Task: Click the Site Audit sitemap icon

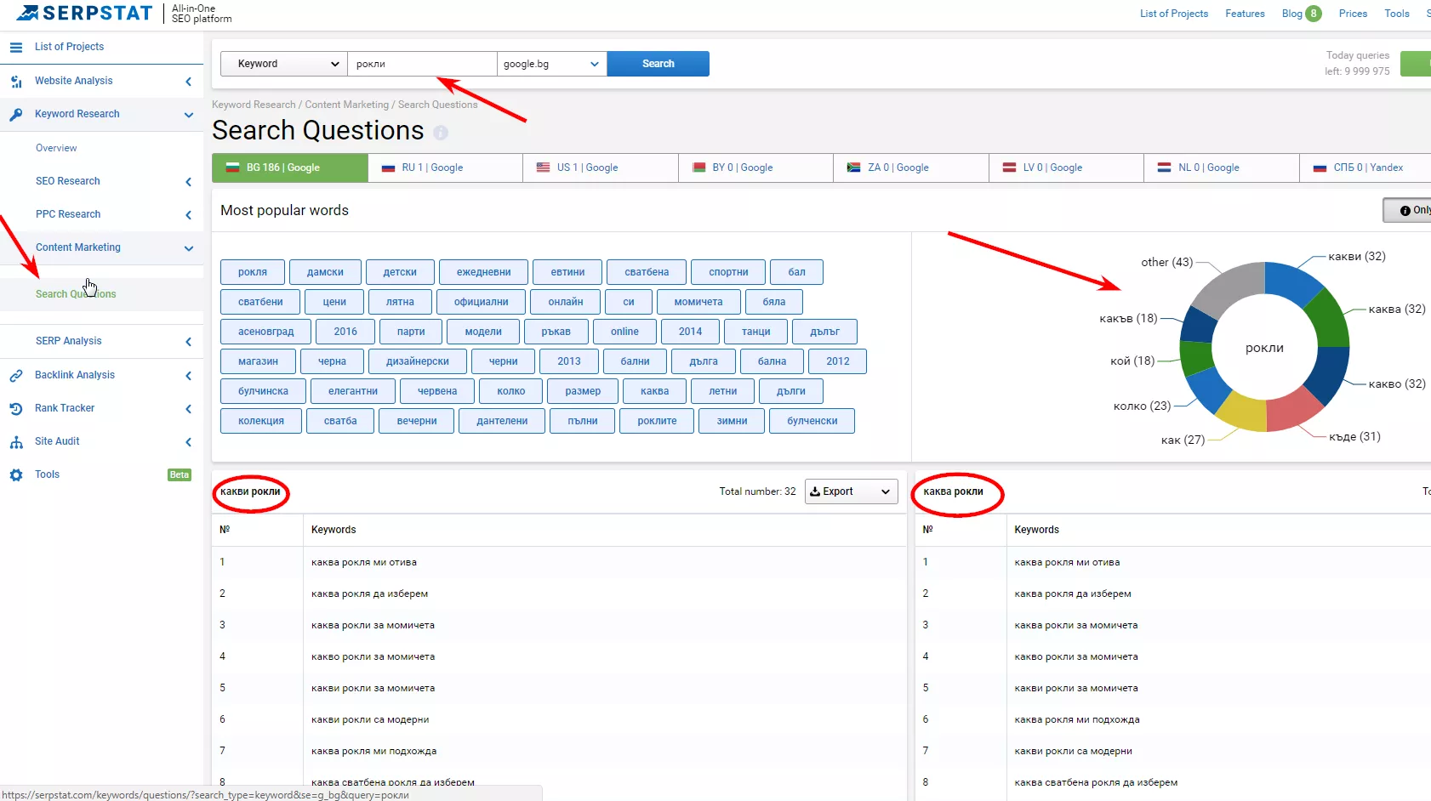Action: click(x=16, y=442)
